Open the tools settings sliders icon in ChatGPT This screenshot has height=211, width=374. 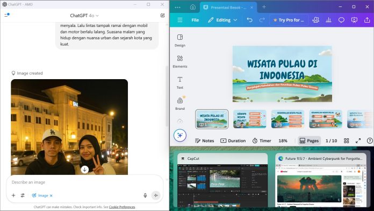point(23,195)
